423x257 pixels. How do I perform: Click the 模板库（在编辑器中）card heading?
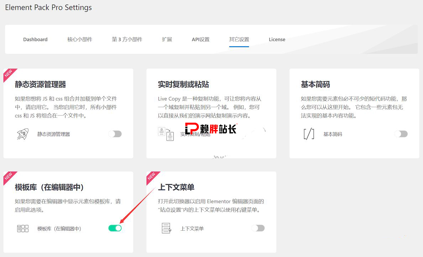[49, 187]
